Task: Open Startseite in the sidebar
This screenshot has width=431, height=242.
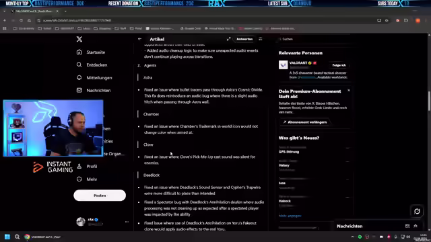Action: point(96,52)
